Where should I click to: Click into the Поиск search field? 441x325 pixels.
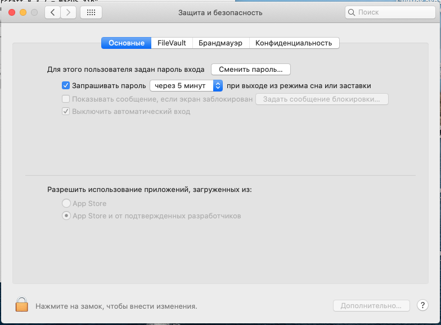click(x=391, y=12)
